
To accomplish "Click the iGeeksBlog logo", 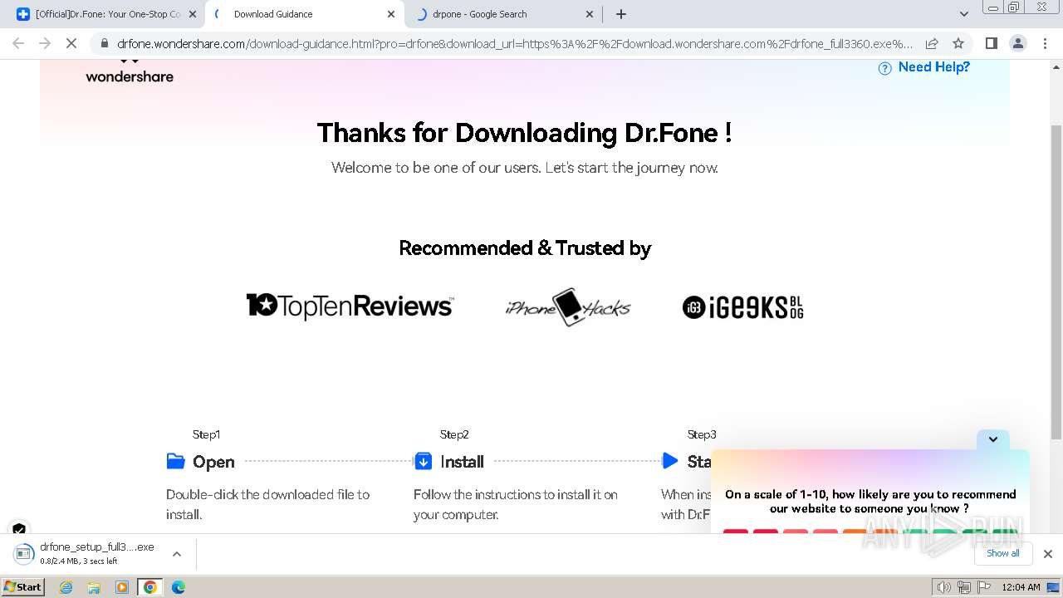I will pos(743,307).
